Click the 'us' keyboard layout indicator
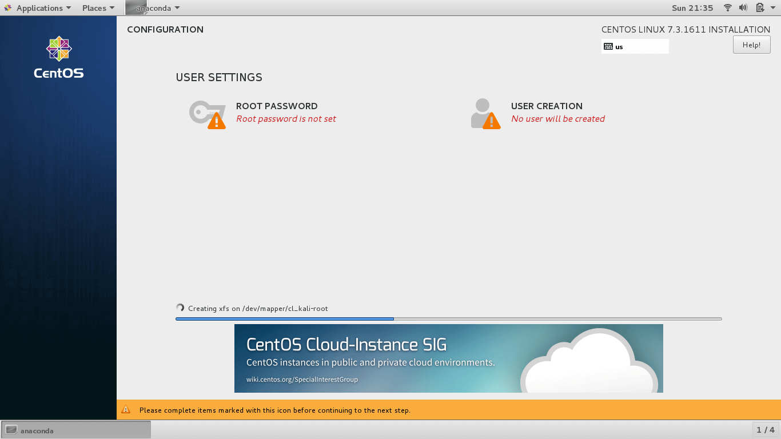The height and width of the screenshot is (439, 781). (x=635, y=47)
